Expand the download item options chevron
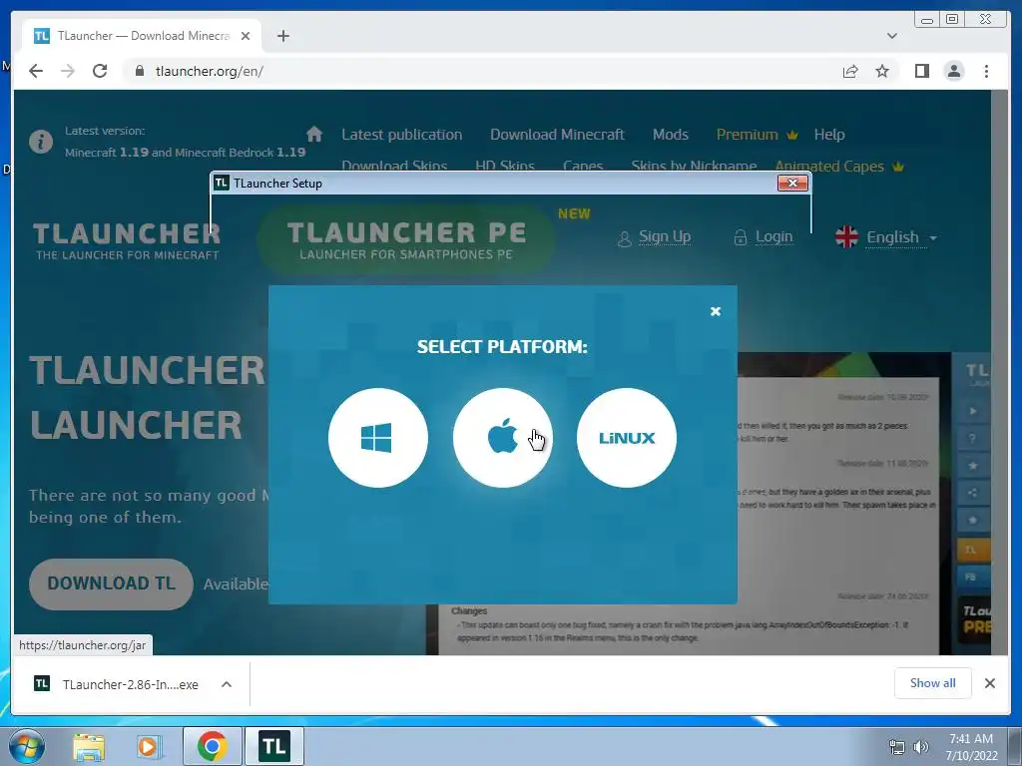The height and width of the screenshot is (766, 1022). (x=227, y=684)
